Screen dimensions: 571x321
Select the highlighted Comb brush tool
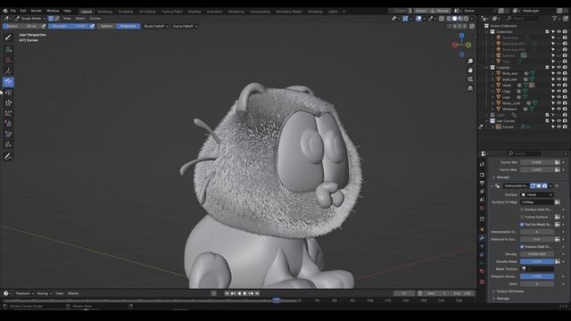pos(8,82)
